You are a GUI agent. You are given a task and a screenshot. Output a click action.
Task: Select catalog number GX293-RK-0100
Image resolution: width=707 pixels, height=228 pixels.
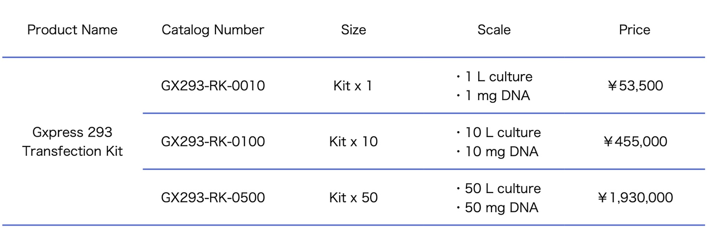[213, 142]
